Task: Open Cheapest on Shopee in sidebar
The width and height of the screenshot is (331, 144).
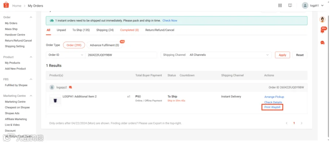Action: point(17,107)
